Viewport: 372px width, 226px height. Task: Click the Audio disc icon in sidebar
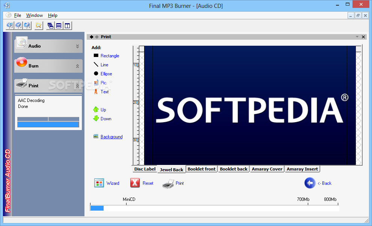pos(22,43)
